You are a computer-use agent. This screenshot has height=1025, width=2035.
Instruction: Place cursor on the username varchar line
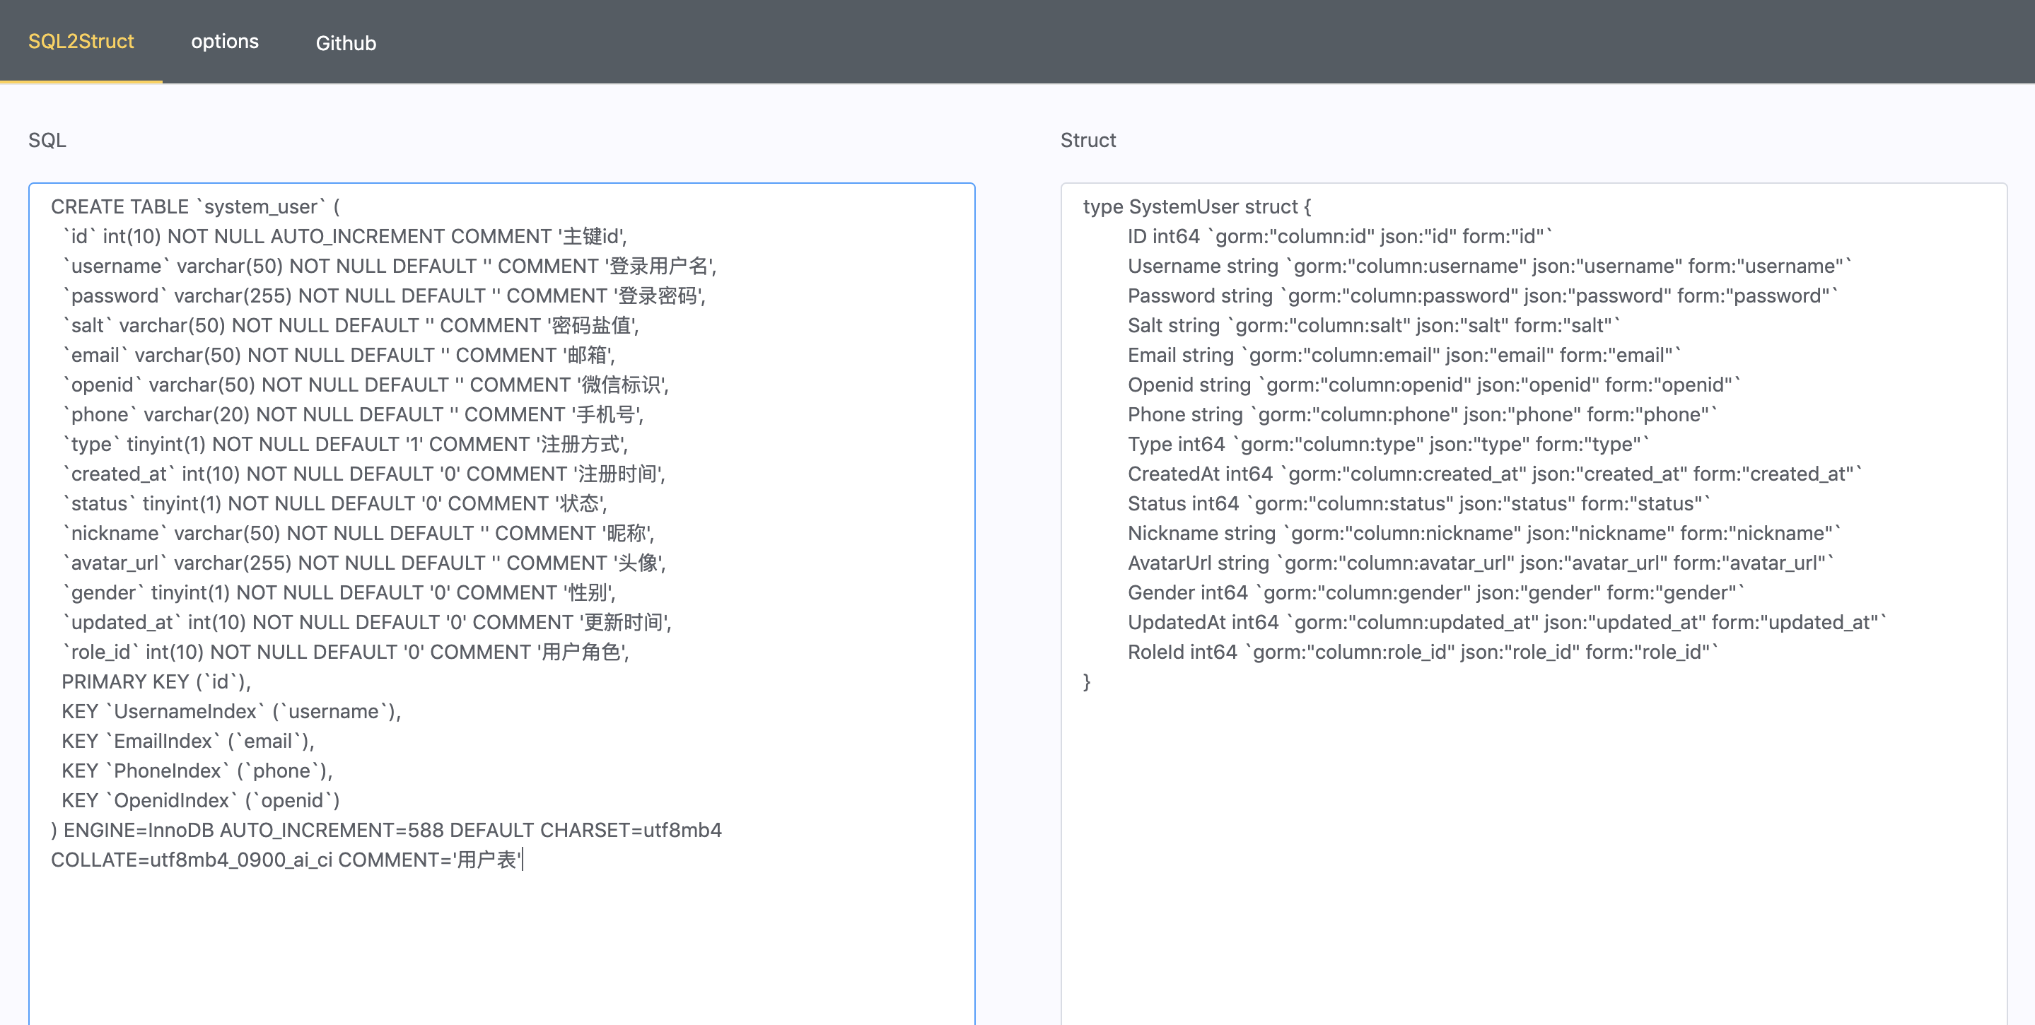click(x=389, y=266)
